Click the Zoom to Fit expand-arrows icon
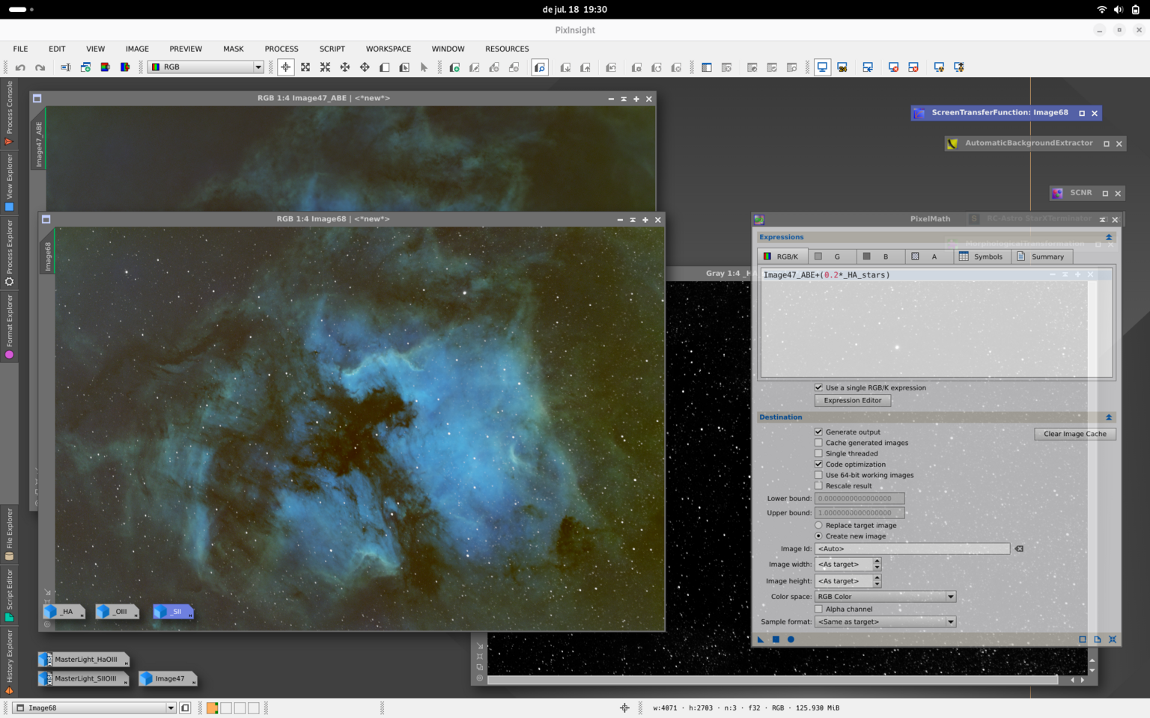 click(305, 67)
